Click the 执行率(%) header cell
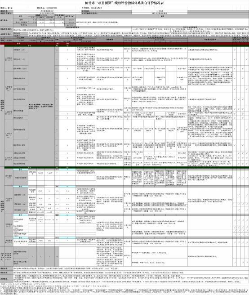 [x=70, y=16]
